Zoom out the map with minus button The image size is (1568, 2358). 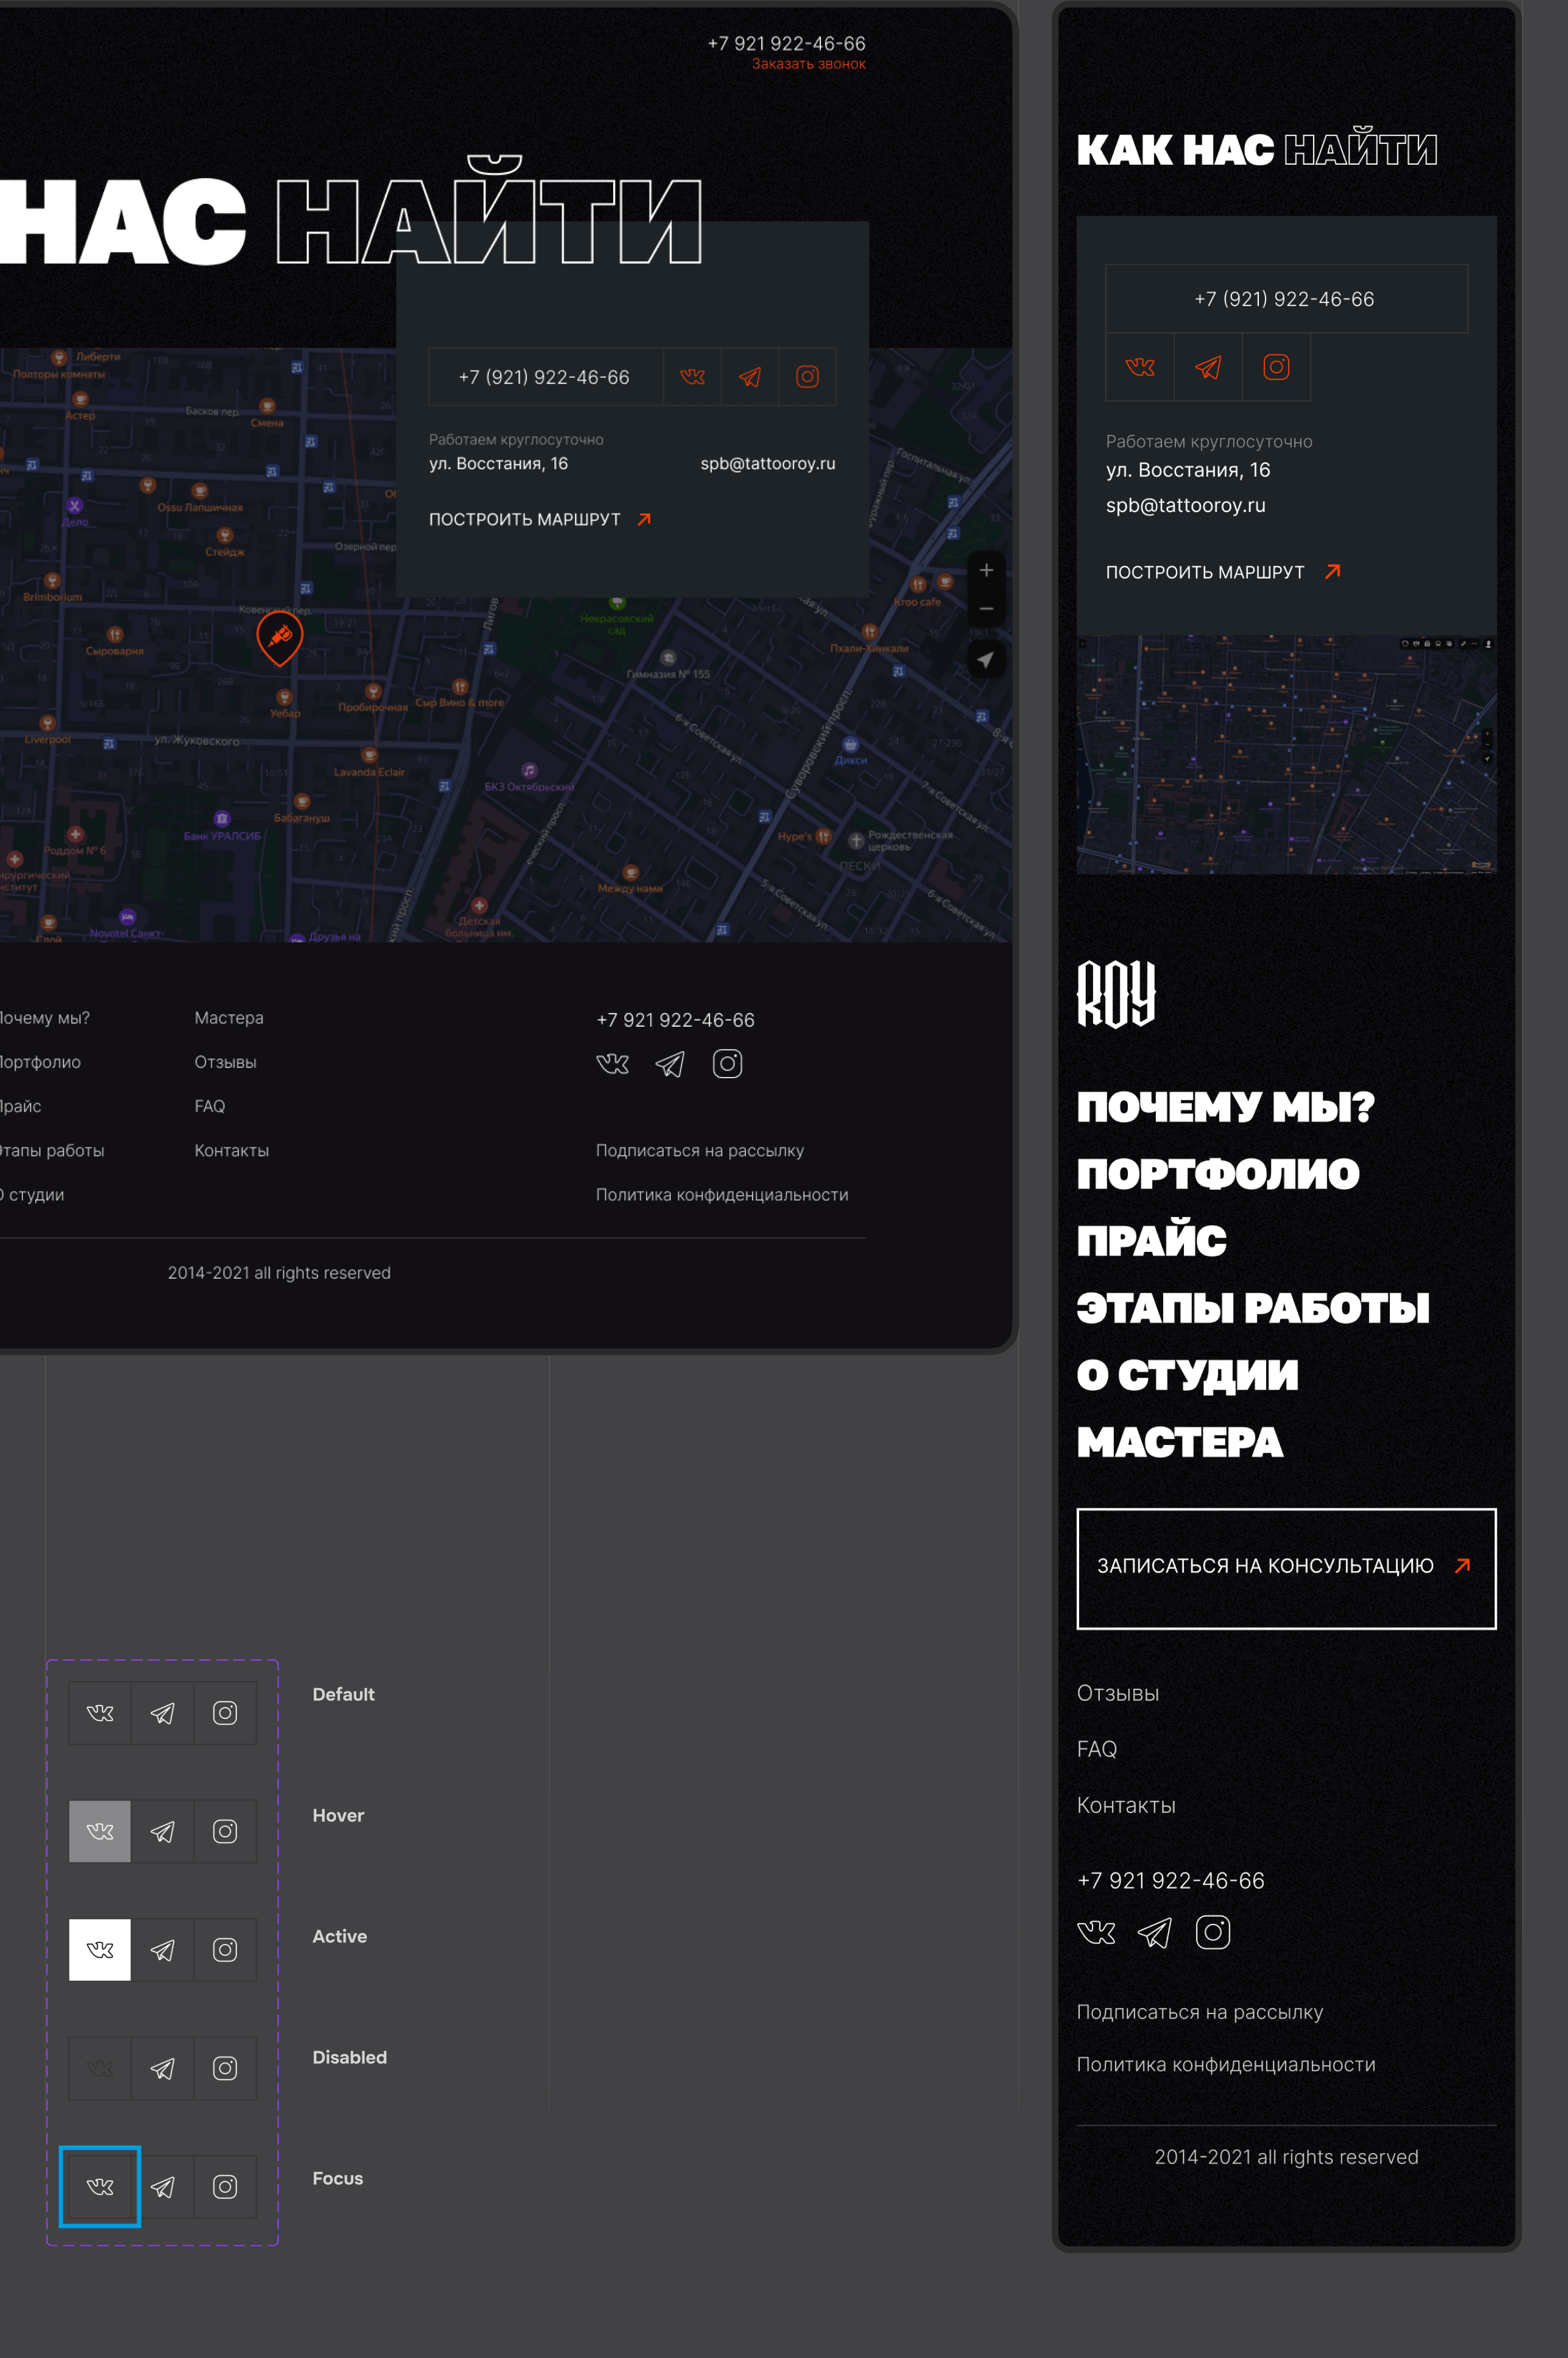(986, 609)
